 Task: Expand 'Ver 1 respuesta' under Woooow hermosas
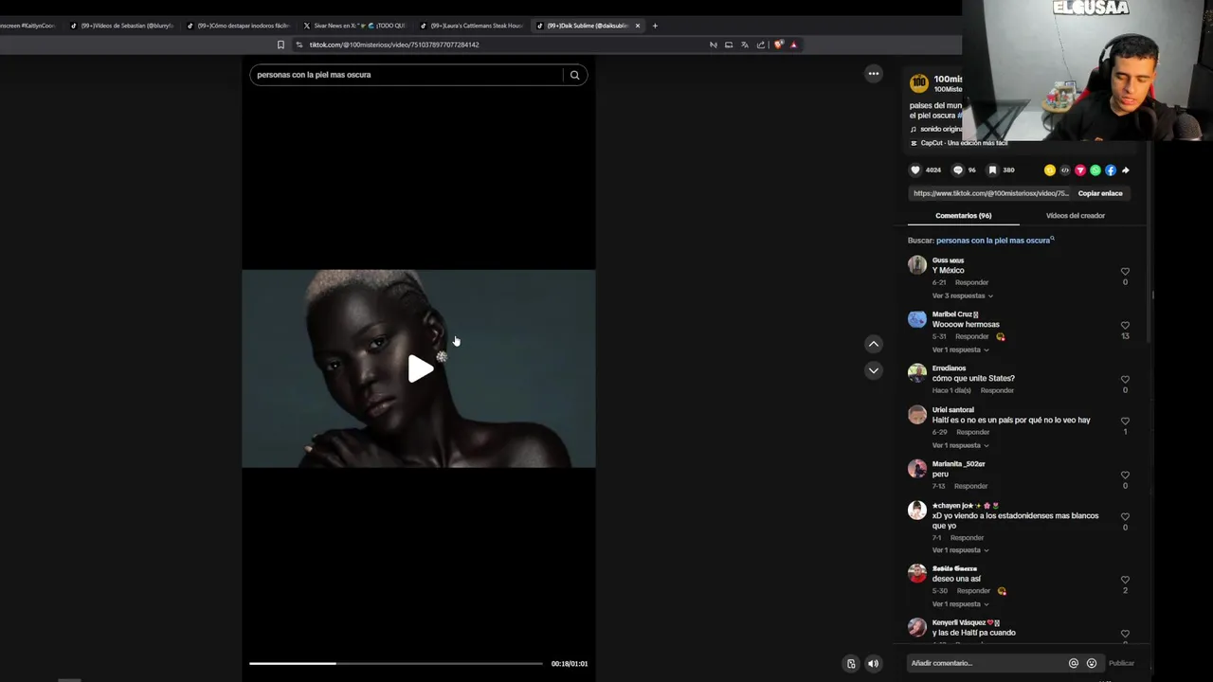coord(961,350)
